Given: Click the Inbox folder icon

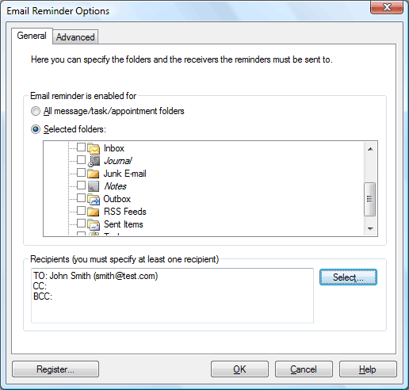Looking at the screenshot, I should 94,148.
